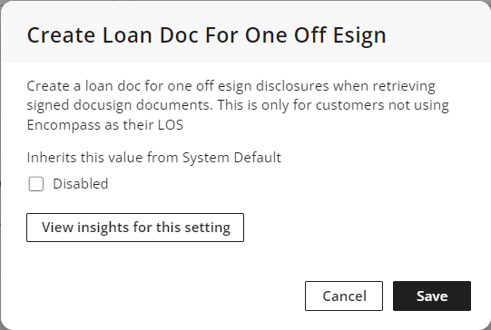Click the gray dialog header bar

tap(245, 32)
